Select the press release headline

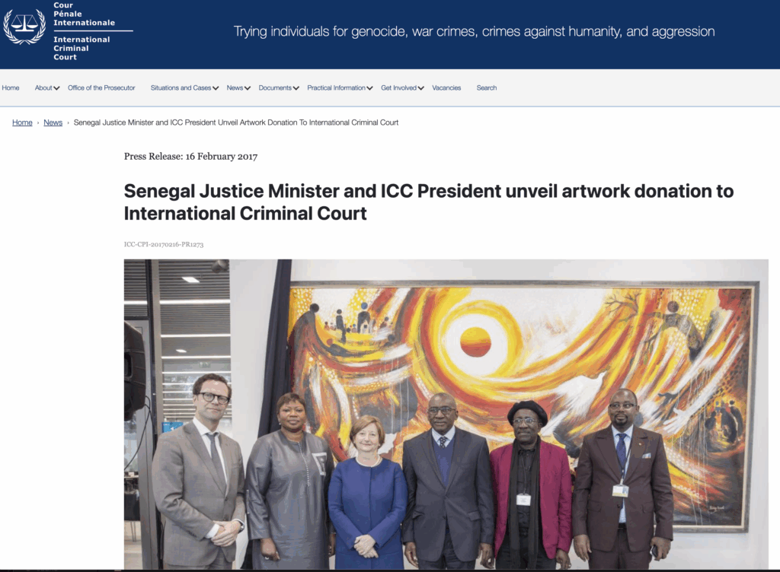pyautogui.click(x=429, y=202)
